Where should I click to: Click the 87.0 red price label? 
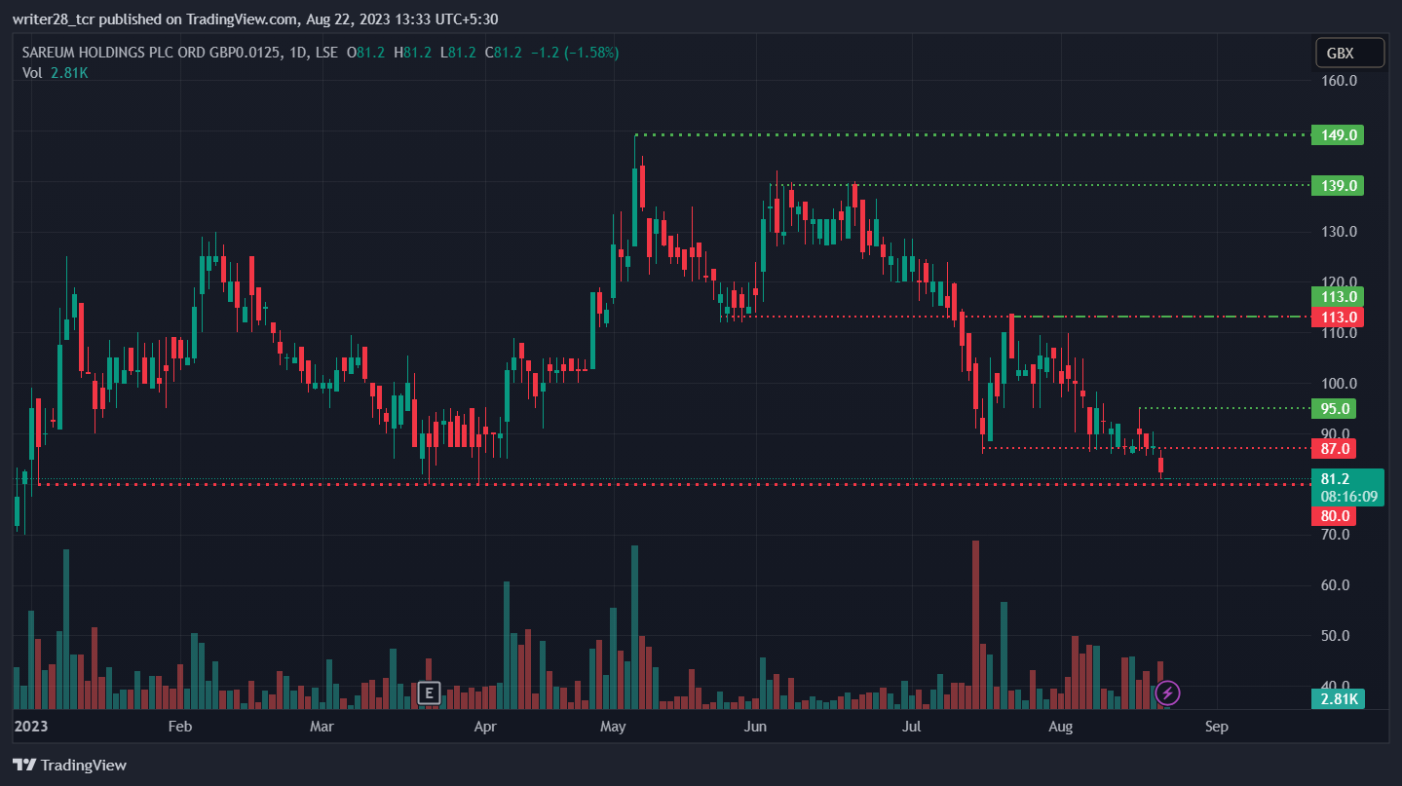click(x=1334, y=448)
